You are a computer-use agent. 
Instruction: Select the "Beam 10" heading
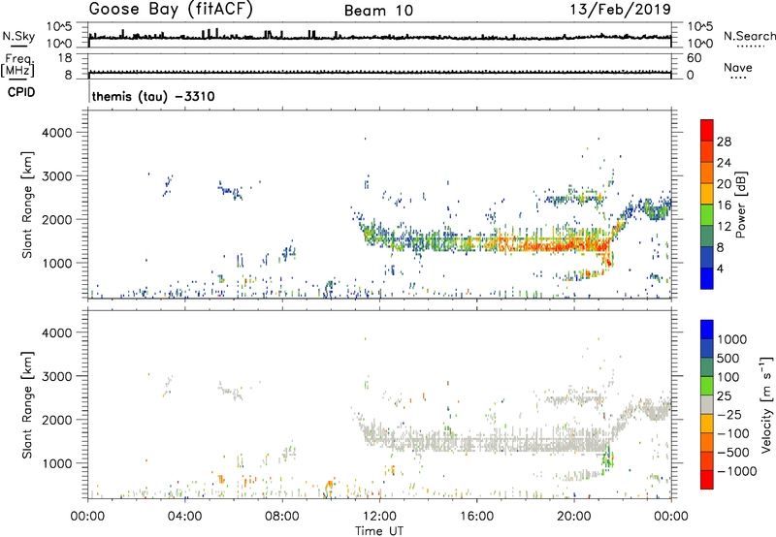tap(378, 11)
